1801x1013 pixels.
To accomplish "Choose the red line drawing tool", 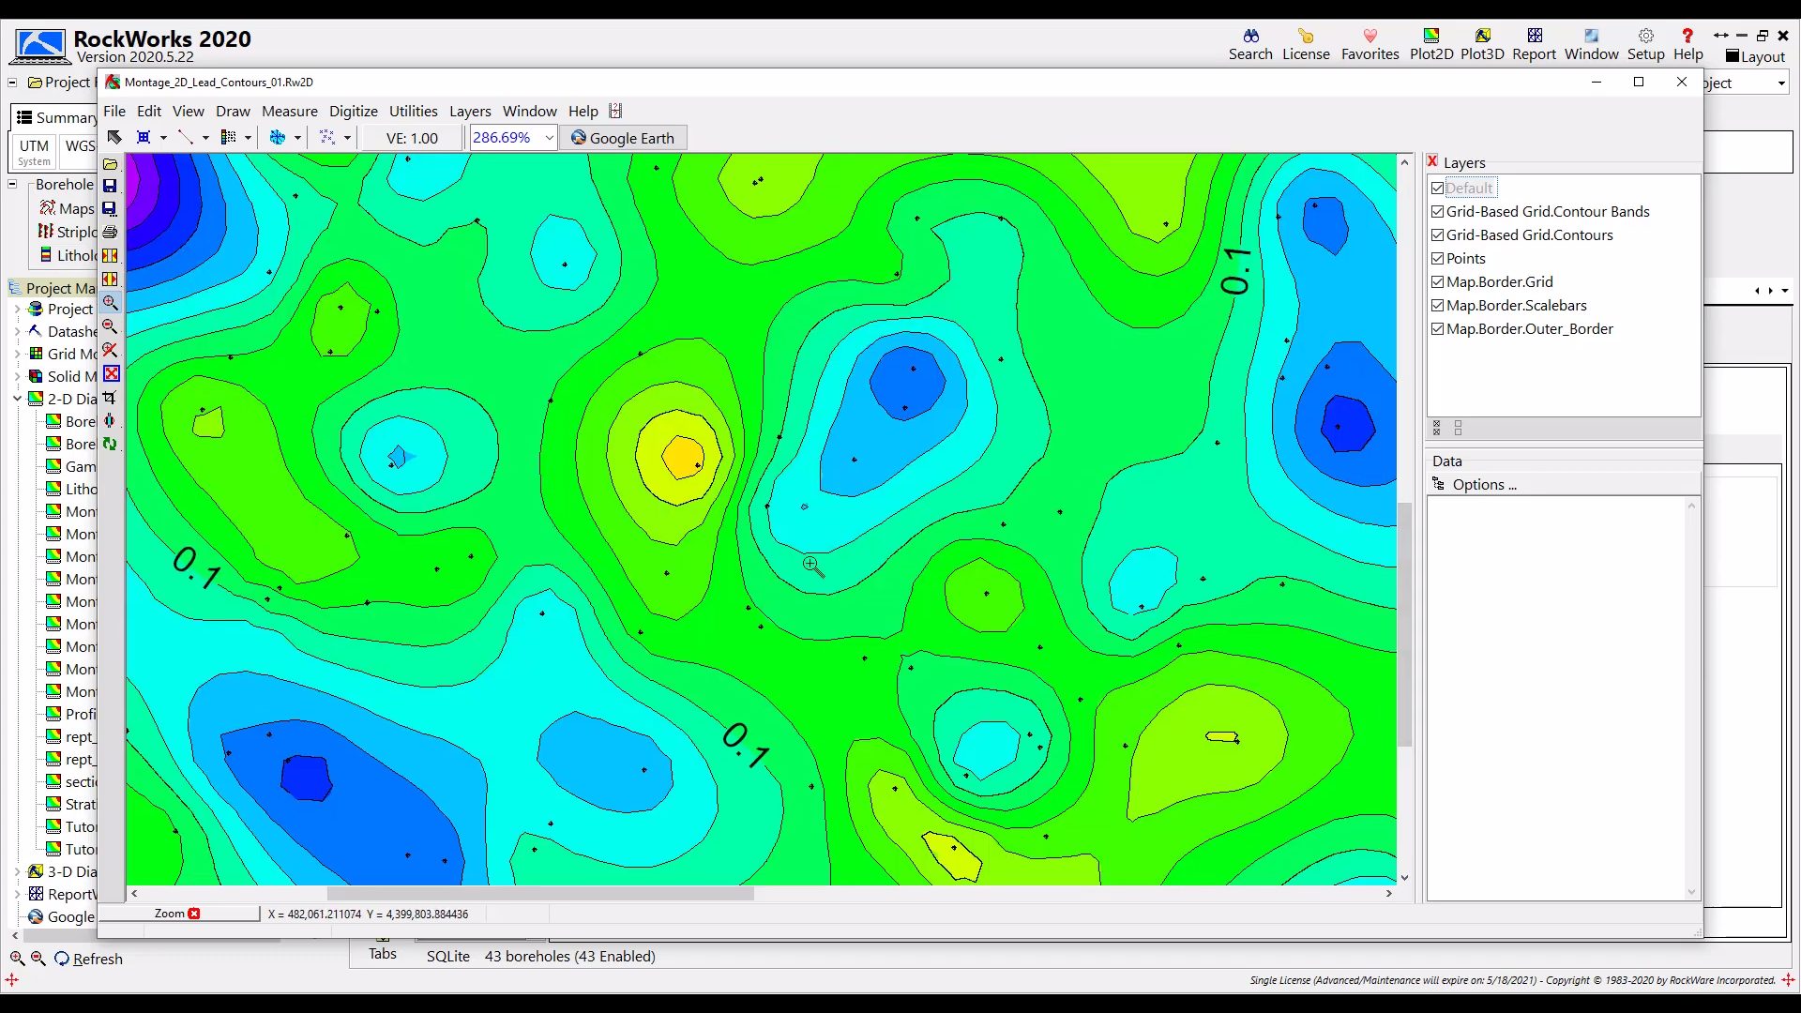I will coord(186,138).
